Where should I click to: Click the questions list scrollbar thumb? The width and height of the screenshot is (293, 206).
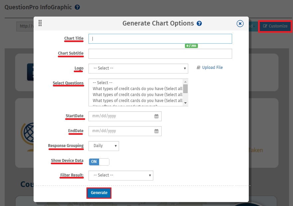click(x=185, y=89)
